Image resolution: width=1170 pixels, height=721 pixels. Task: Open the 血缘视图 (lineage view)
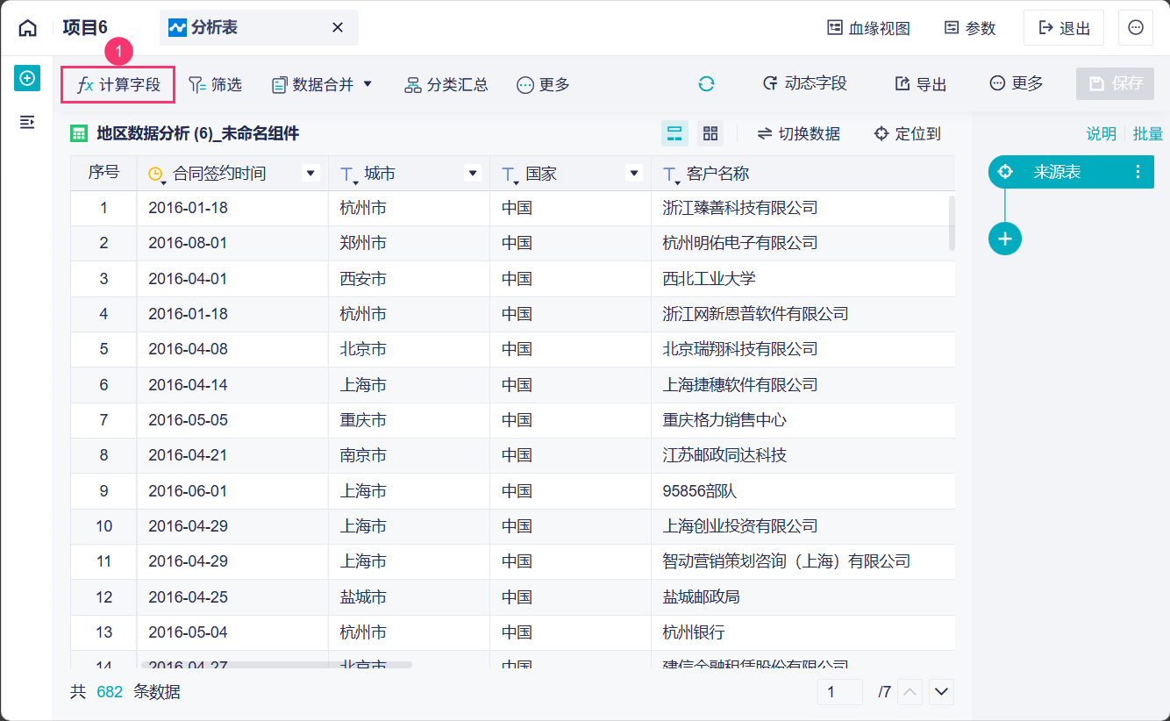pos(868,27)
